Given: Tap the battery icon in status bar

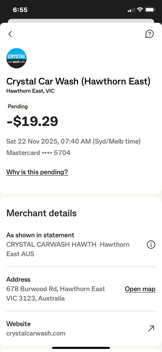Looking at the screenshot, I should coord(150,10).
